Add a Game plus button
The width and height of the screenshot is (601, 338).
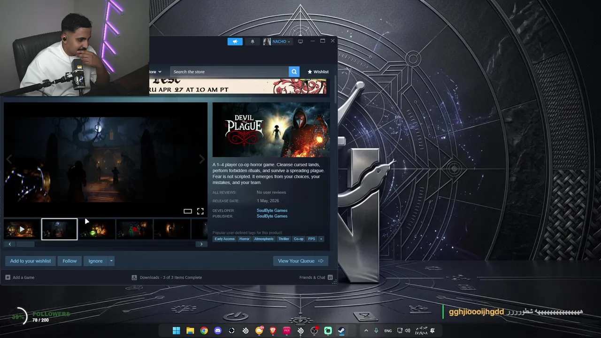[x=8, y=277]
